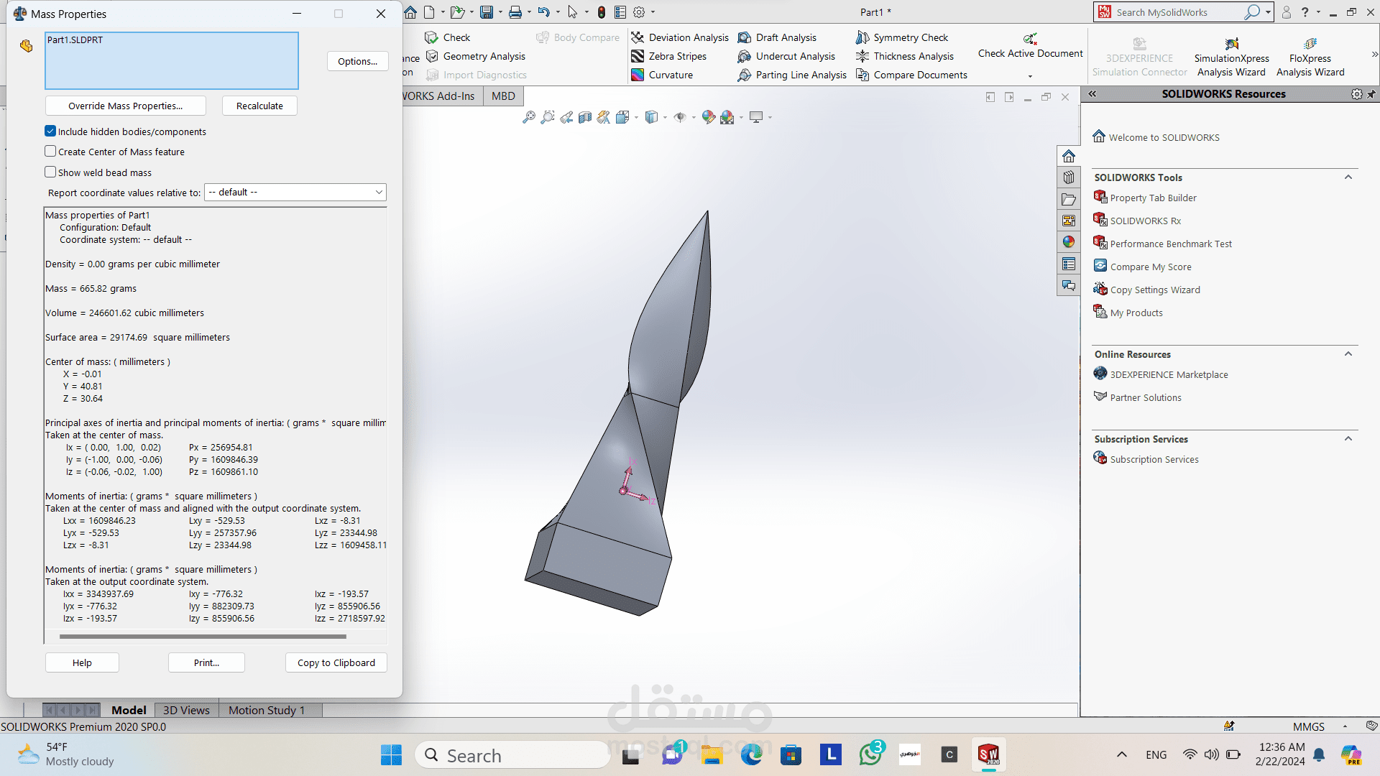
Task: Turn on Curvature display
Action: point(662,75)
